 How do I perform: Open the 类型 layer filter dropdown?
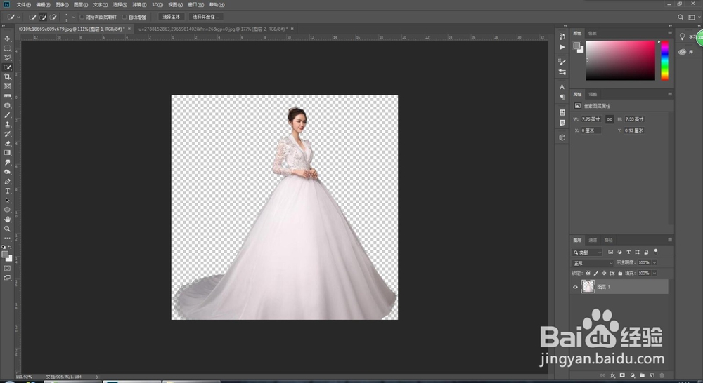(588, 253)
